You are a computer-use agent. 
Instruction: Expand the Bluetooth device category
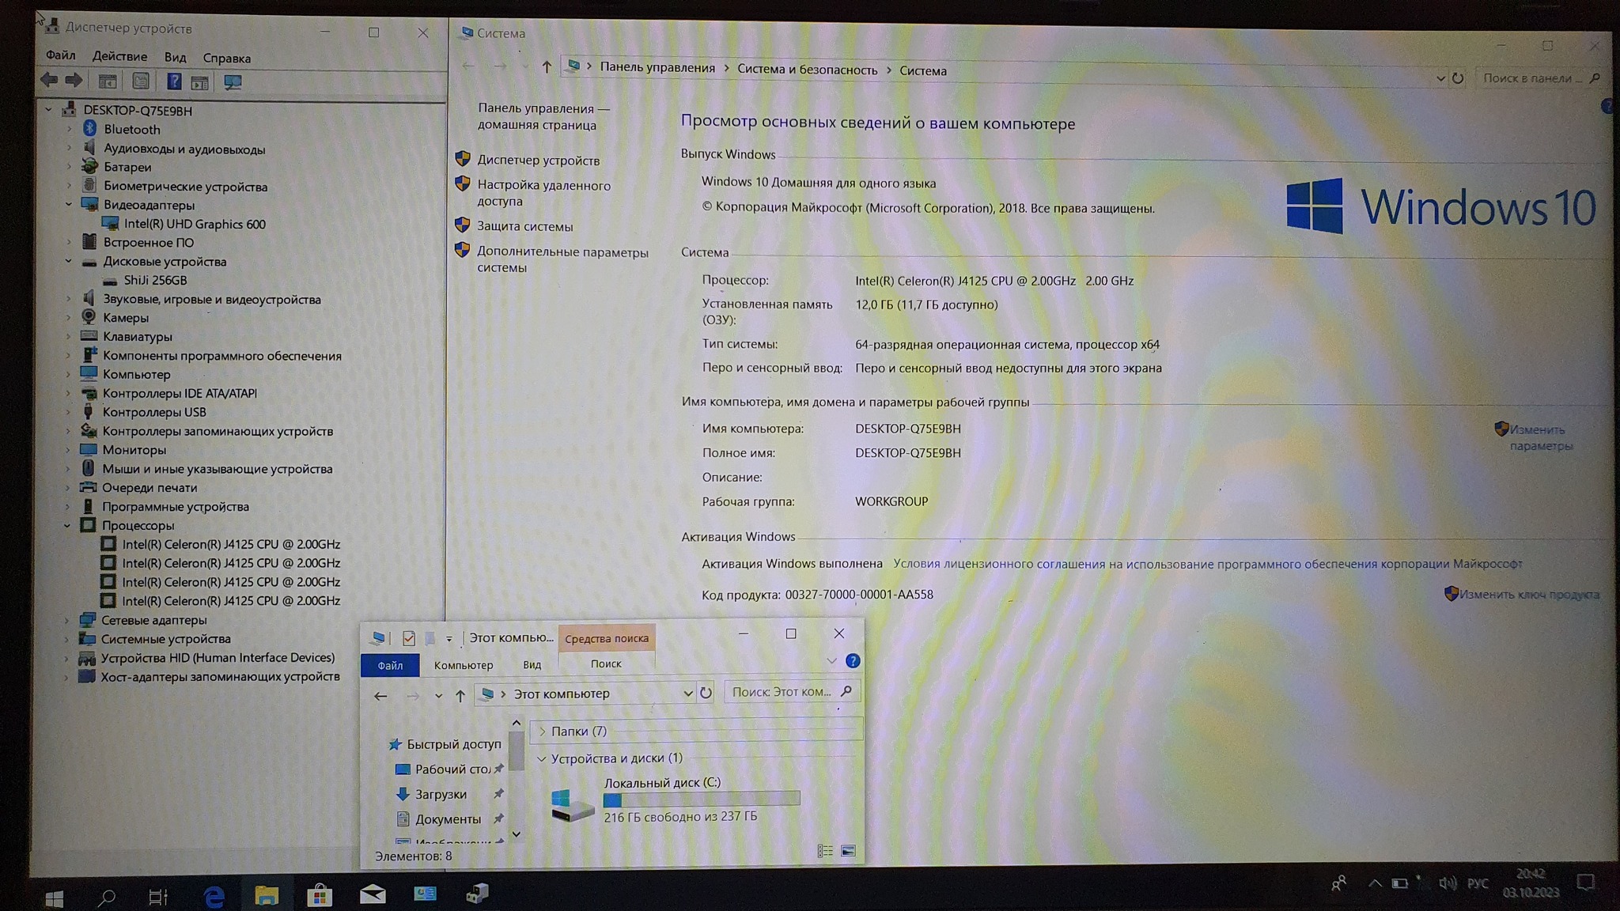tap(69, 129)
